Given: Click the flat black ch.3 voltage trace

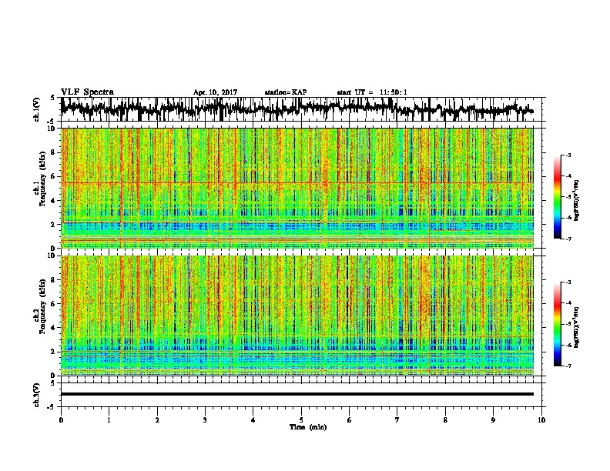Looking at the screenshot, I should point(297,394).
